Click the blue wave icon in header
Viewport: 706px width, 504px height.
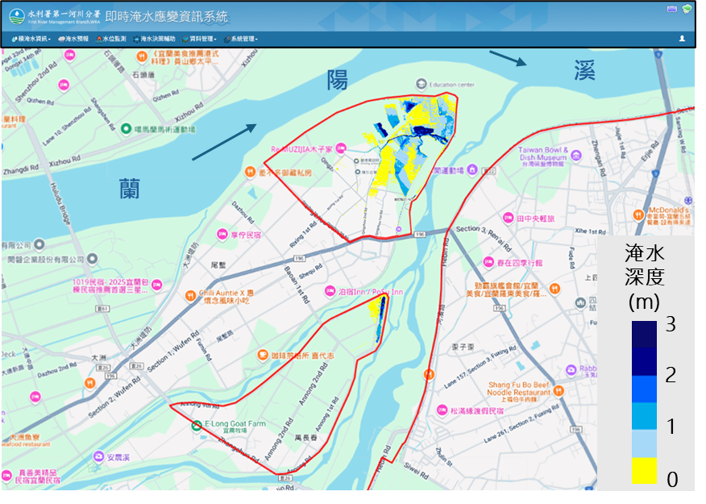coord(671,9)
